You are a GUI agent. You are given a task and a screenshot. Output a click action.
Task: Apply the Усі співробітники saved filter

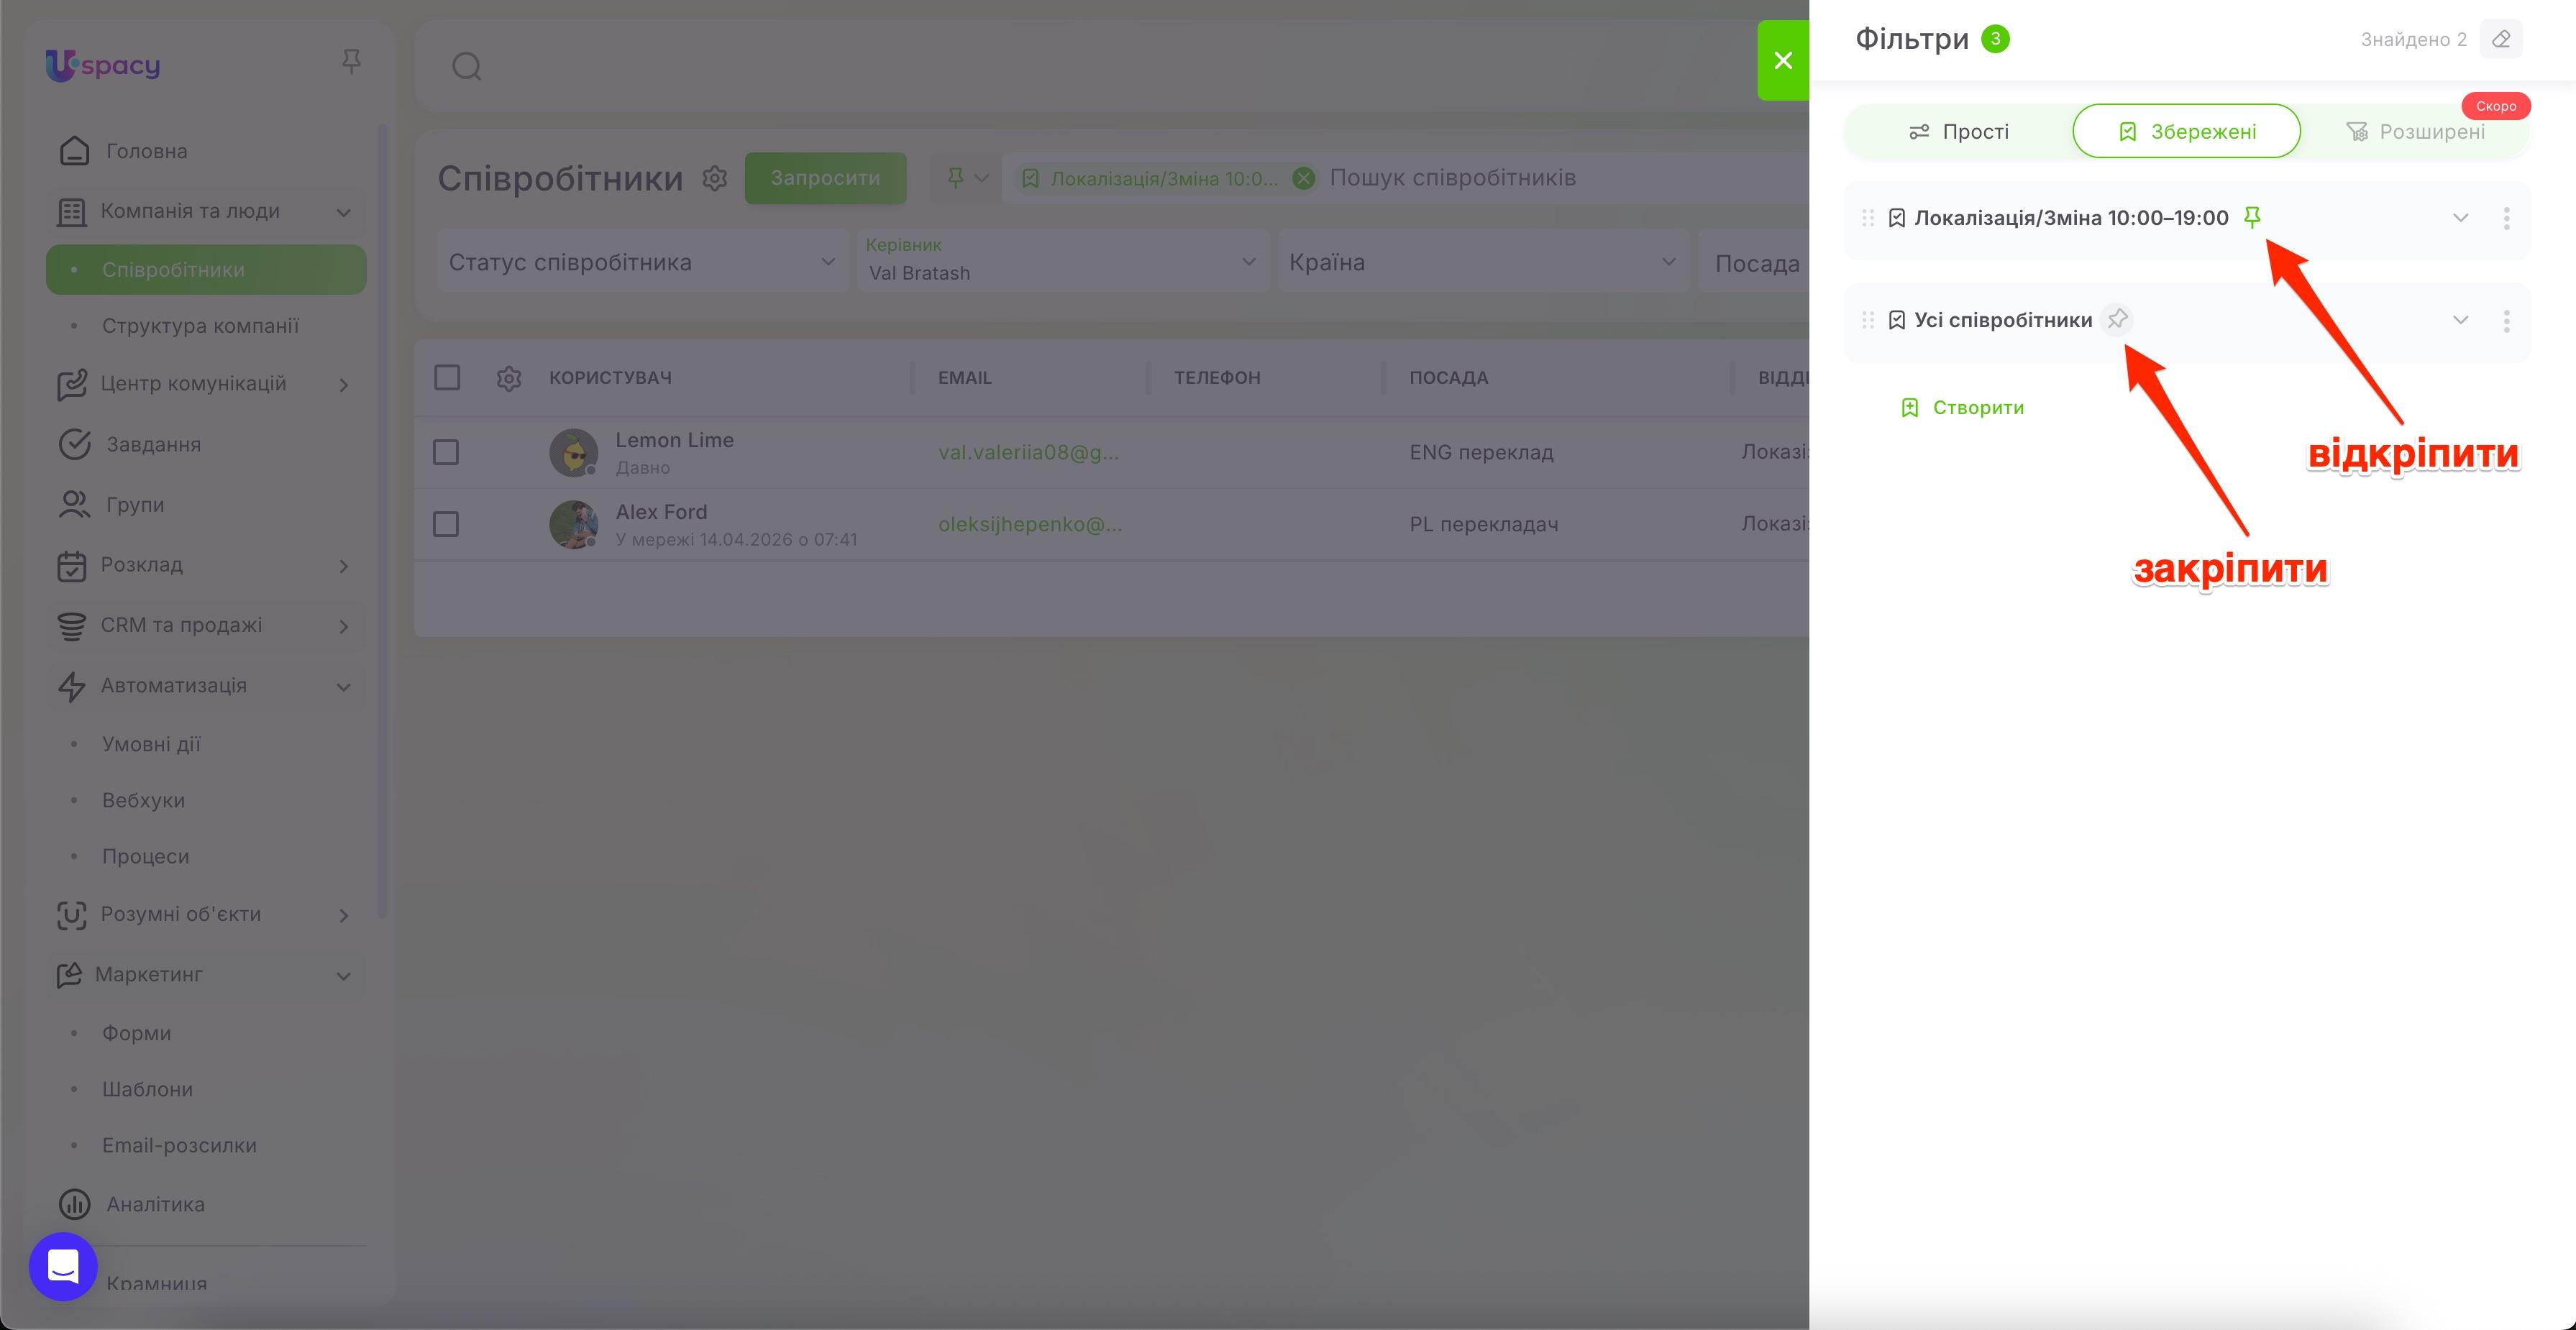coord(2003,320)
